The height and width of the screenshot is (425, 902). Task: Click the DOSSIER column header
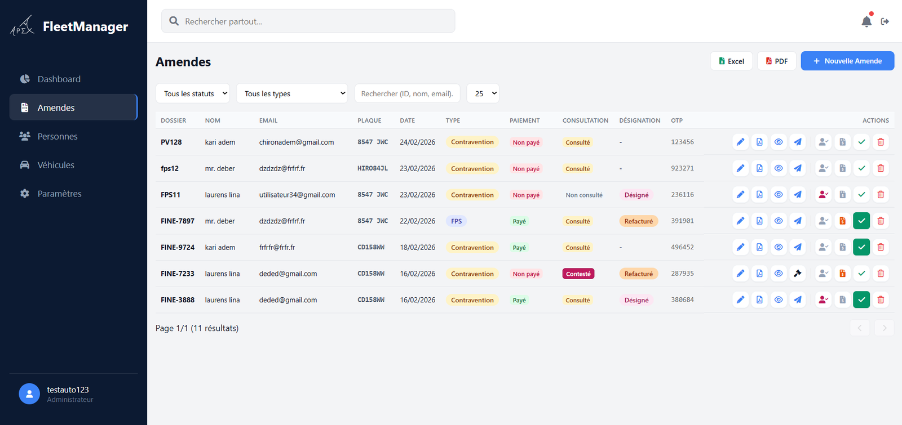173,120
